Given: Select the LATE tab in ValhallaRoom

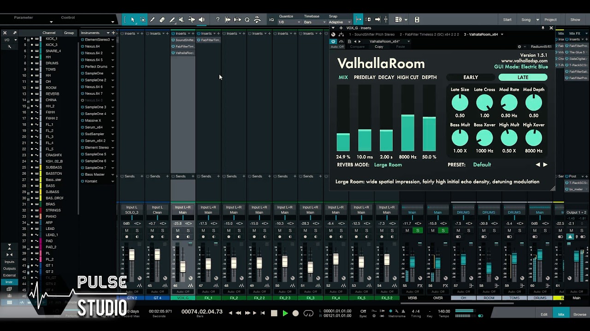Looking at the screenshot, I should click(523, 77).
